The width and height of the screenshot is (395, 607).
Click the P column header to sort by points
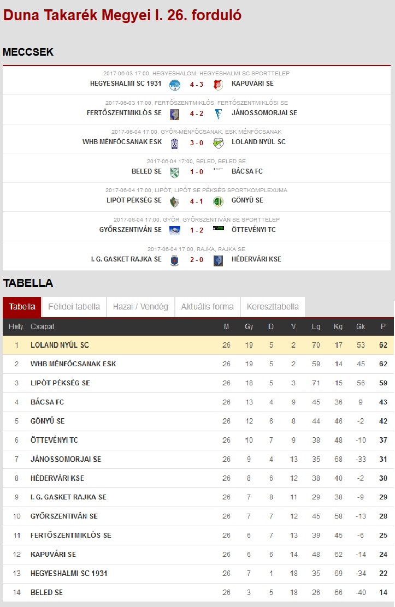click(383, 326)
